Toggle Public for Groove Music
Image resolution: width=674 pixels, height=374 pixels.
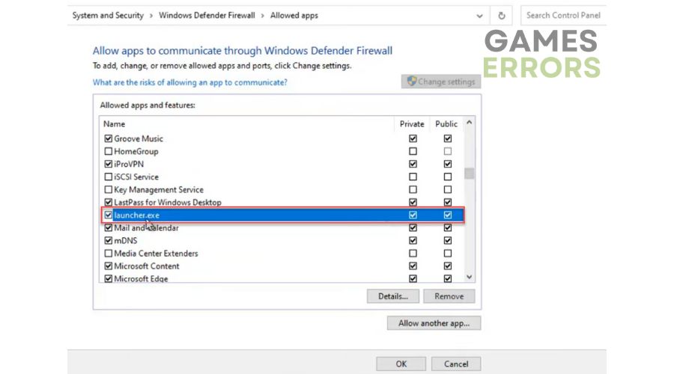pyautogui.click(x=448, y=138)
